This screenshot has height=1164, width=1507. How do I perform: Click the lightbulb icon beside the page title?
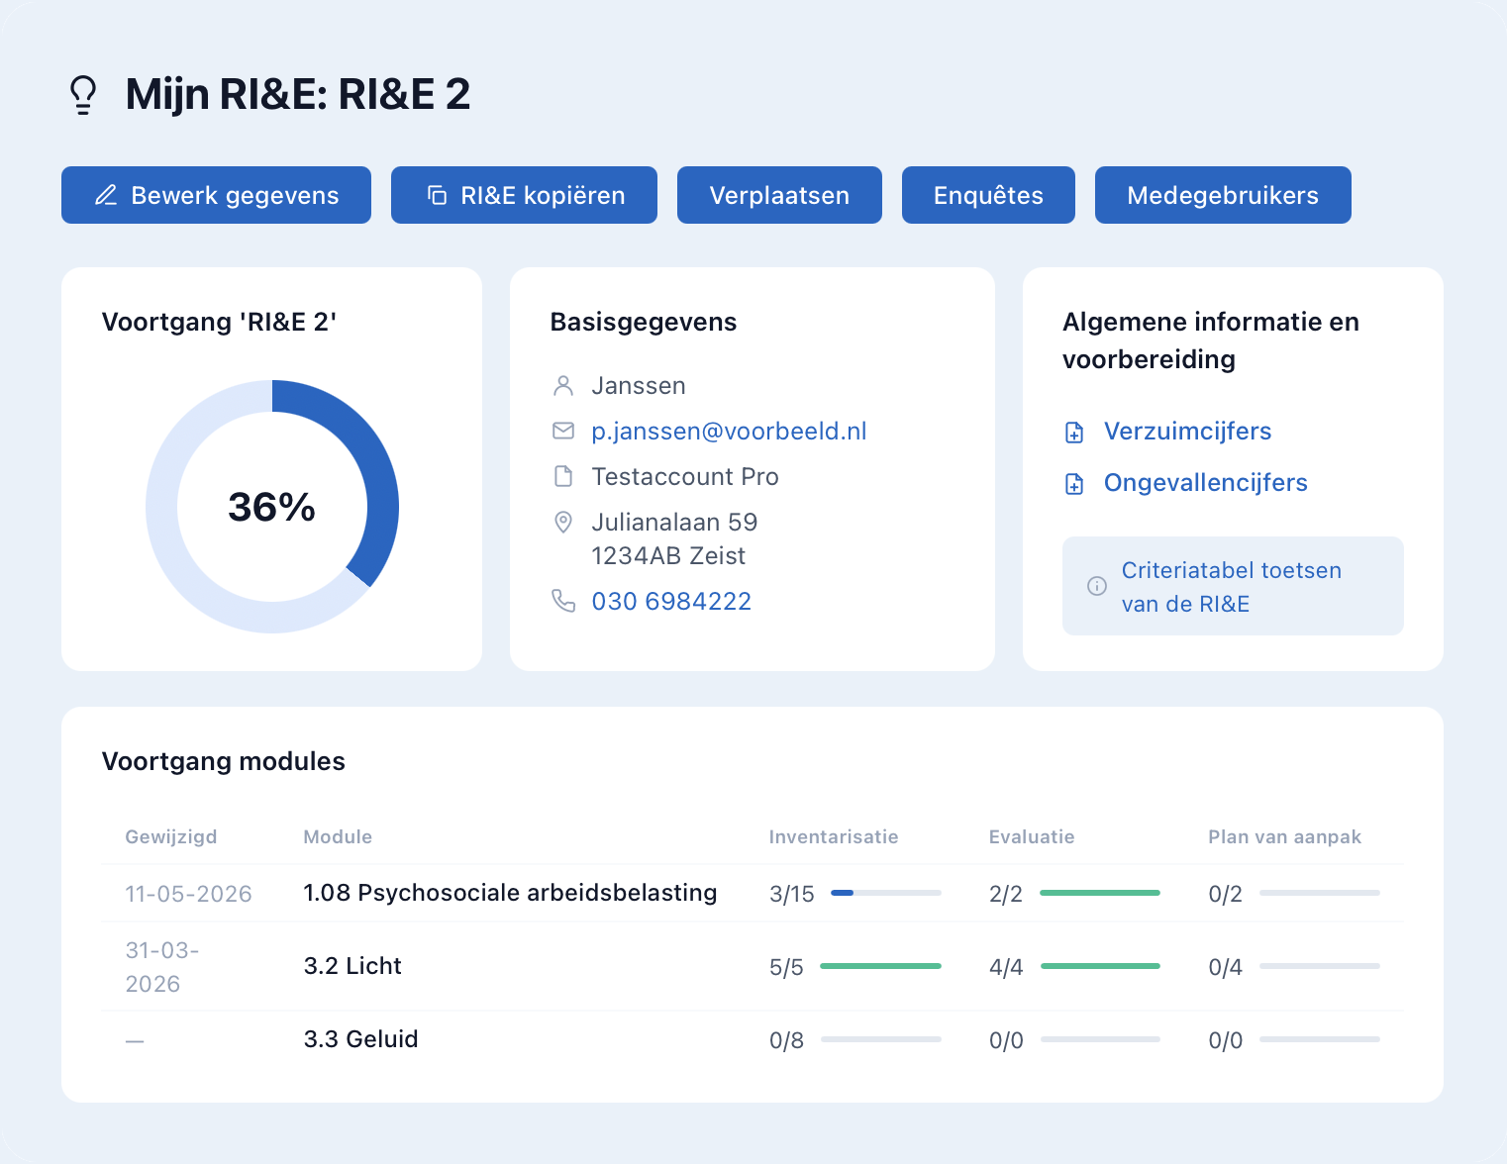coord(83,95)
